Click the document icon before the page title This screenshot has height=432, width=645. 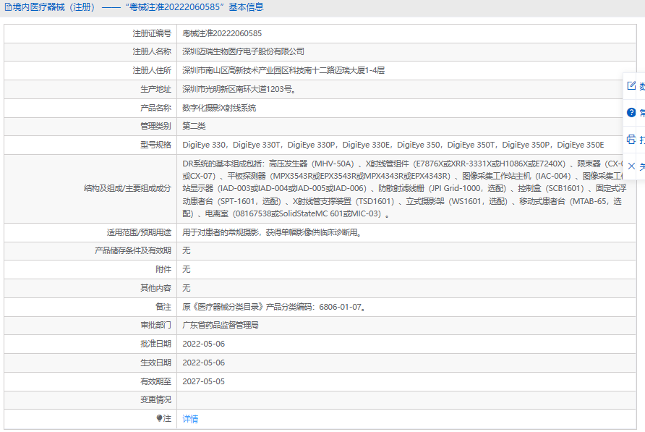click(8, 7)
